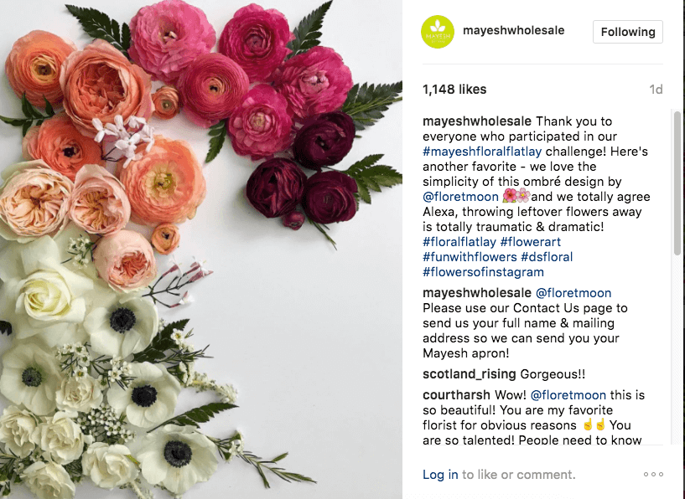
Task: Open the #flowerart hashtag
Action: click(x=531, y=242)
